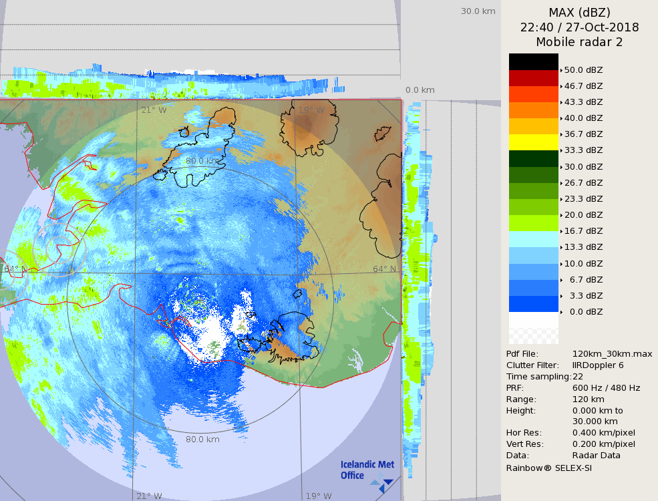Screen dimensions: 658x501
Task: Click the Mobile radar 2 label
Action: point(579,42)
